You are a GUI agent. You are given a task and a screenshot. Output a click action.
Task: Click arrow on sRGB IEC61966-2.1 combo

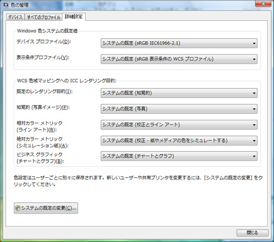coord(254,43)
